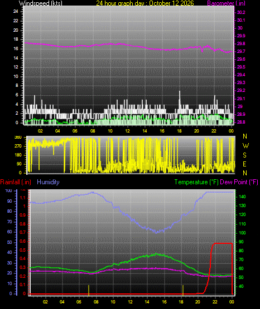This screenshot has height=309, width=260.
Task: Click the "29.9" barometer scale value
Action: (x=241, y=36)
